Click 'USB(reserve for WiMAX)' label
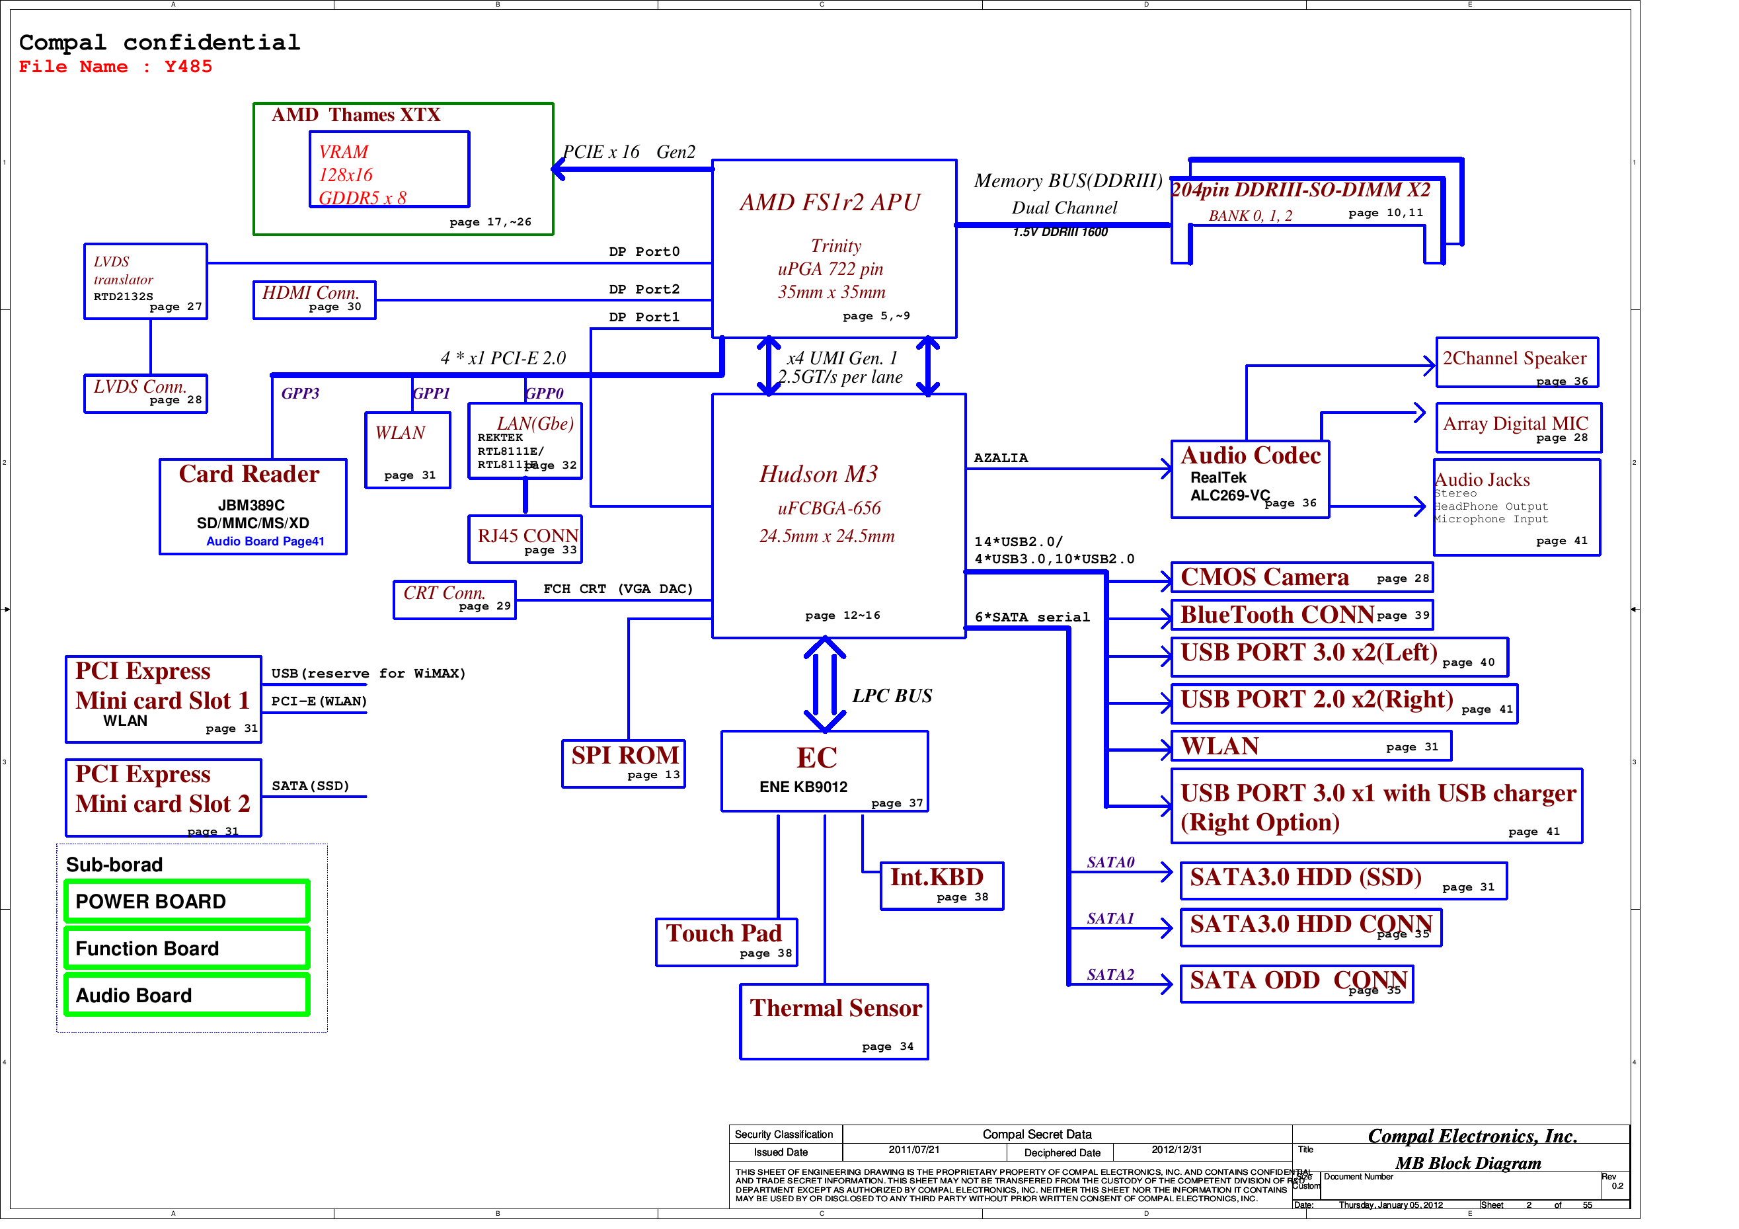This screenshot has height=1229, width=1739. pos(368,674)
